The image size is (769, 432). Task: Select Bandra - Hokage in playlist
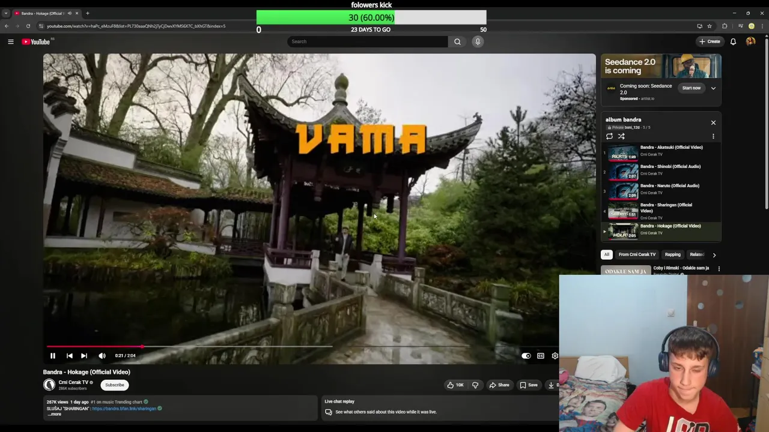[661, 230]
